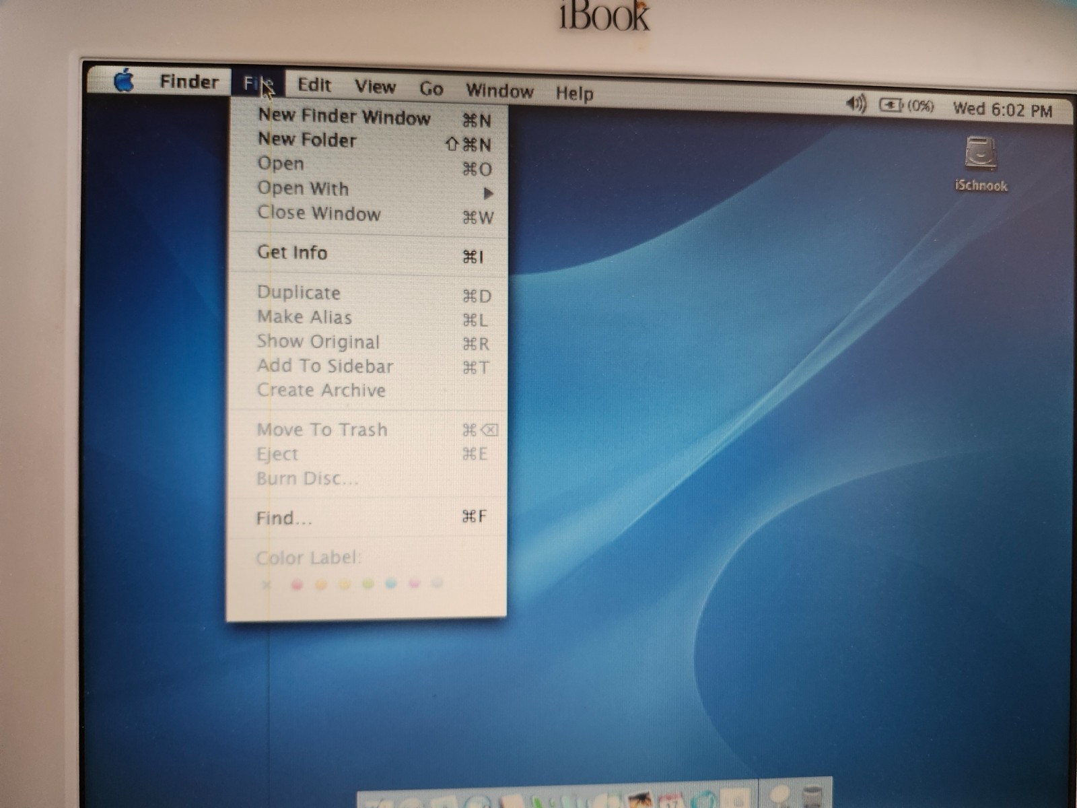
Task: Choose Find… from File menu
Action: tap(368, 518)
